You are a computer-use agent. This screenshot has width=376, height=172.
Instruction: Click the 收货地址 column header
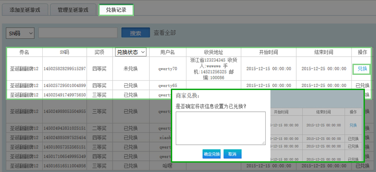pos(214,52)
